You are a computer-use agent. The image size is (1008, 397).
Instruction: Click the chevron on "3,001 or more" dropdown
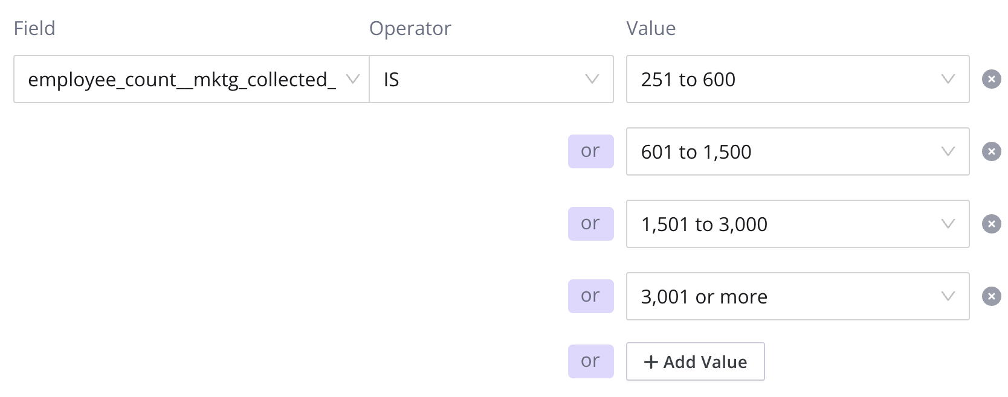[x=948, y=296]
